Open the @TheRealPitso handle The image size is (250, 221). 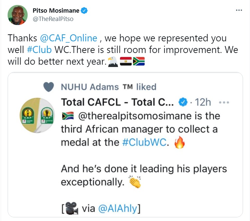click(53, 19)
